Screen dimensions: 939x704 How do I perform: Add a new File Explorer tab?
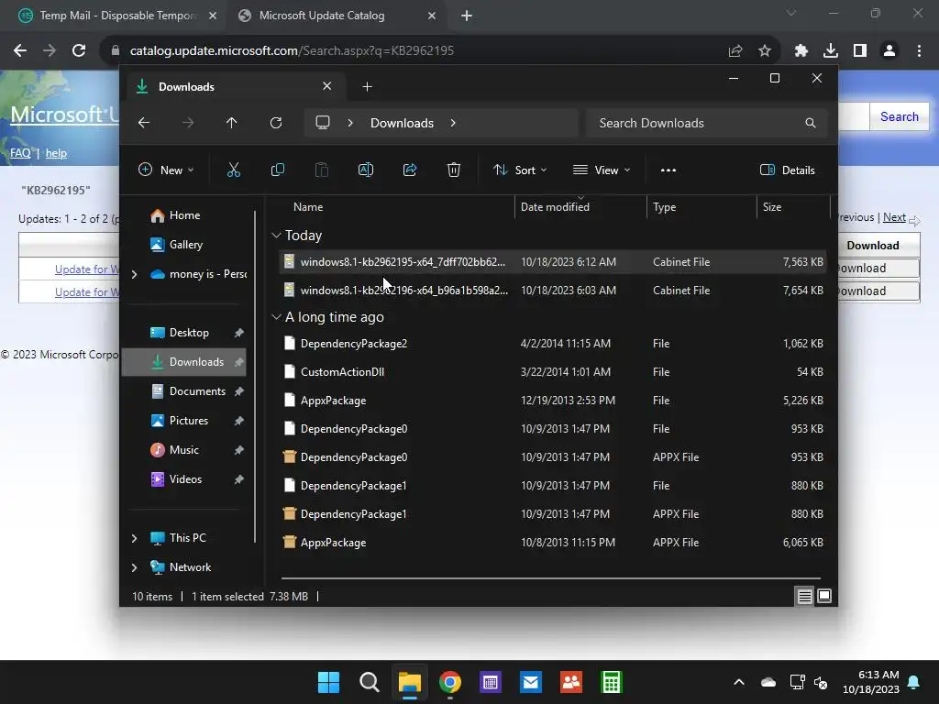367,87
